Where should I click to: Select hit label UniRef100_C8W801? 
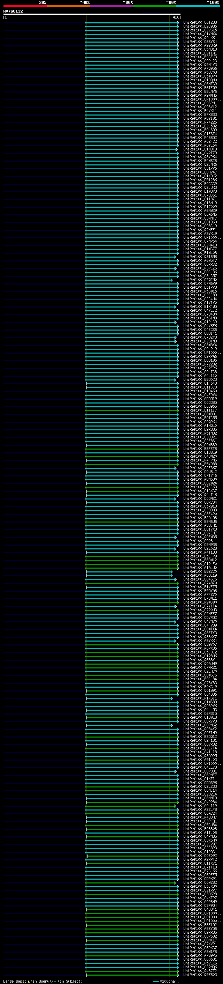tap(200, 414)
